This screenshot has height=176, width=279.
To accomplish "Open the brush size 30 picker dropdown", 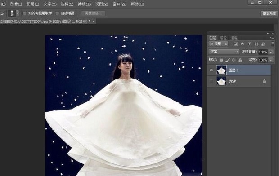I will [x=18, y=13].
